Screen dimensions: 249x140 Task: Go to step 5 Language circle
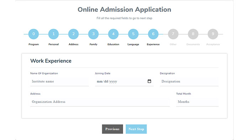pyautogui.click(x=133, y=34)
